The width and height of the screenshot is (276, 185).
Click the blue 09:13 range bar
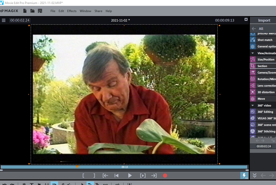click(124, 167)
